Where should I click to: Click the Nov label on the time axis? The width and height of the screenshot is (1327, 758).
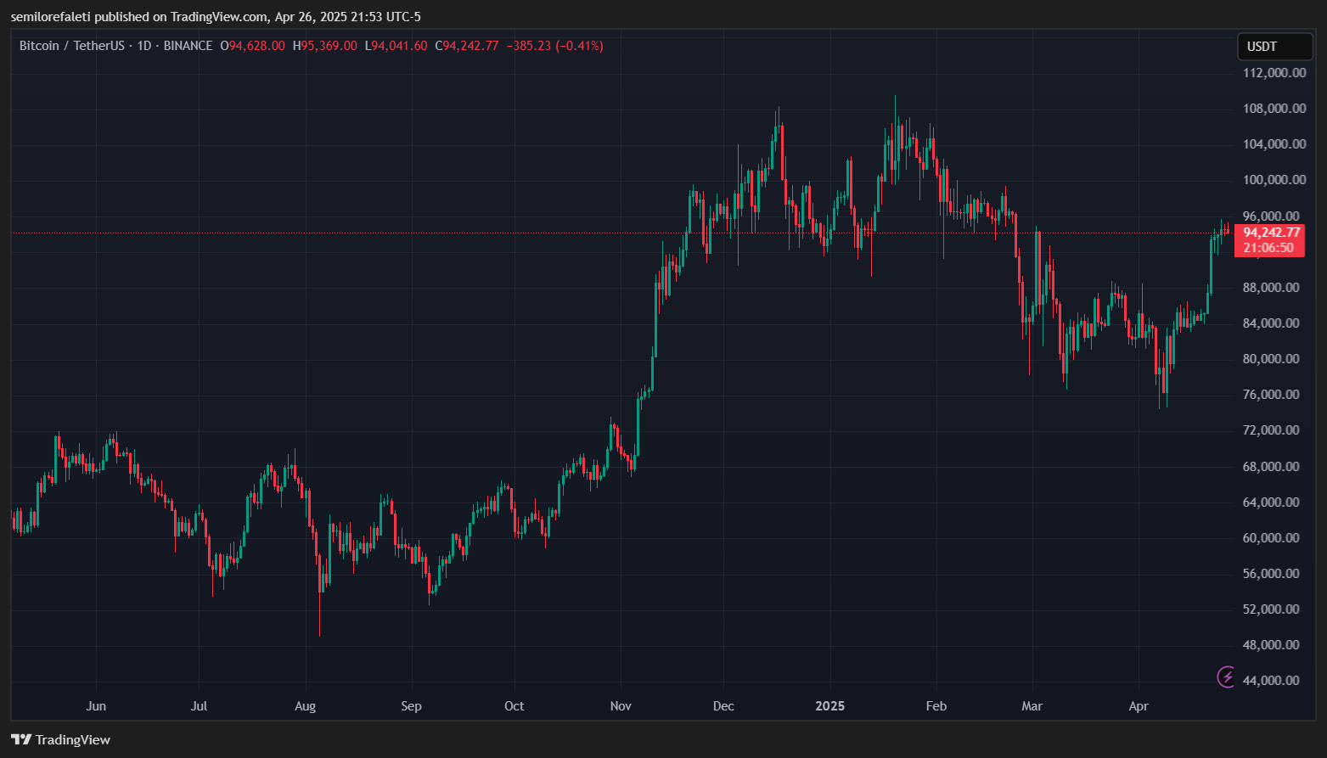point(621,706)
